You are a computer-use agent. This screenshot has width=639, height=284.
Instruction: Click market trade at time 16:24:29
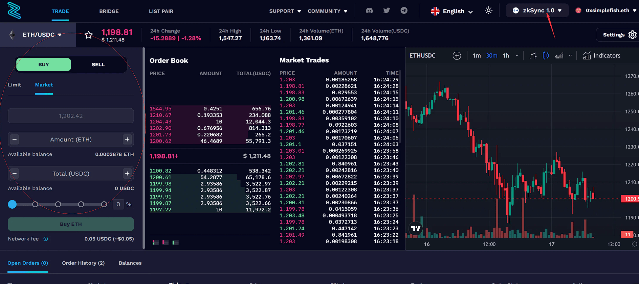coord(339,80)
